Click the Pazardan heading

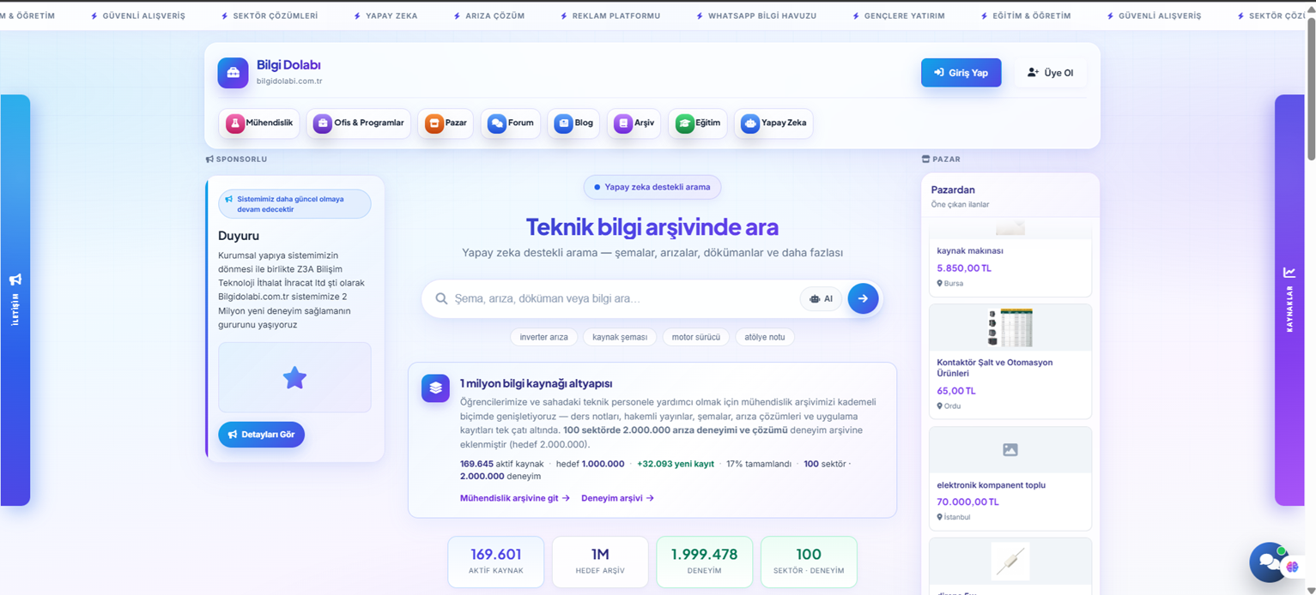pos(953,190)
